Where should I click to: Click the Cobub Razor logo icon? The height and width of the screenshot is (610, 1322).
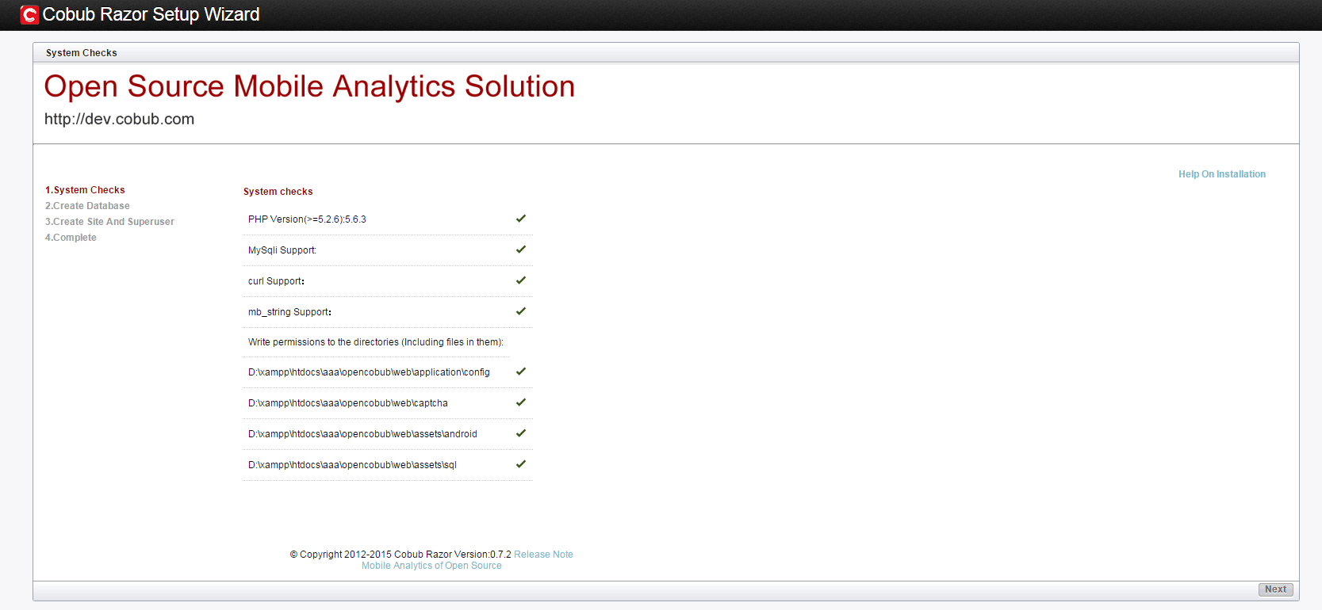pos(29,15)
